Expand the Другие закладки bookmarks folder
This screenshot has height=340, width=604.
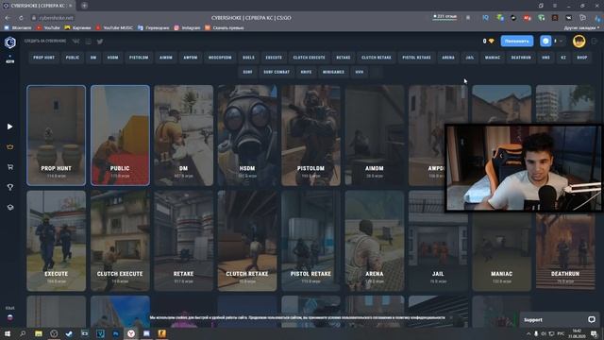click(x=581, y=27)
